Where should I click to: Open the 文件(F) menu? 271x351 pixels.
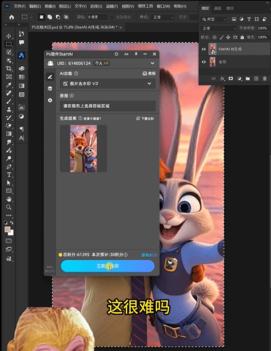coord(20,6)
